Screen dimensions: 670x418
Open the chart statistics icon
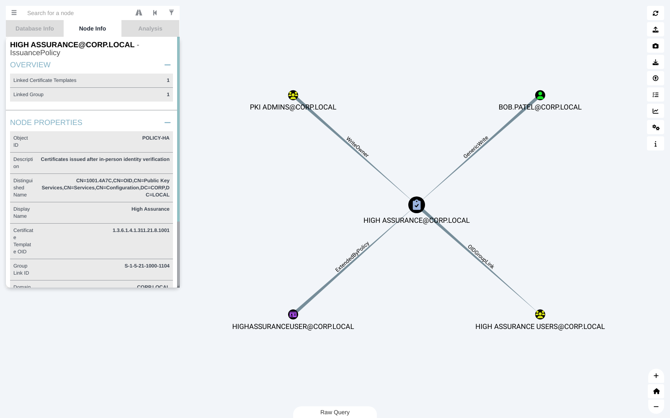pos(655,111)
